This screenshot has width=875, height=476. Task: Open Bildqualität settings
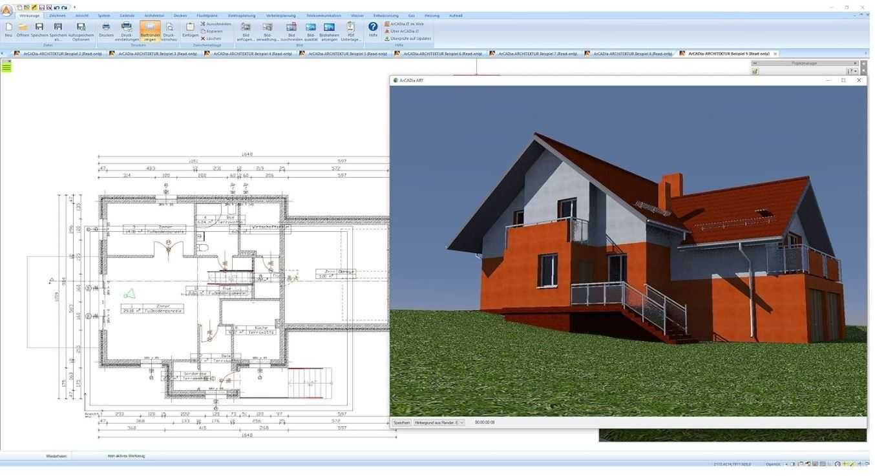tap(311, 32)
